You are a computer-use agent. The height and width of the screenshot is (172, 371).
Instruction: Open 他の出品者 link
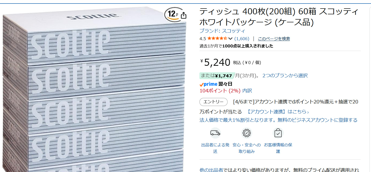coord(211,170)
